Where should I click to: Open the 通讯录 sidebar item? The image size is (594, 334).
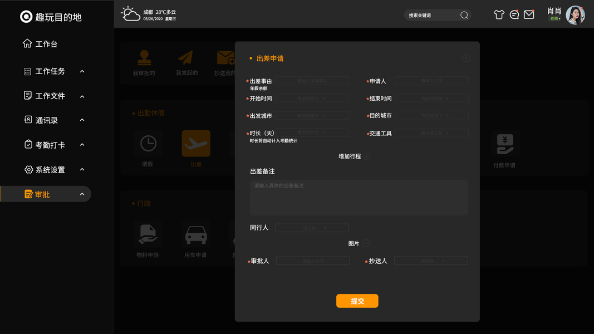coord(41,120)
